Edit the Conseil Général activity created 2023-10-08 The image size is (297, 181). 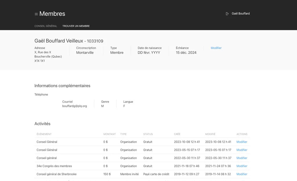[x=242, y=142]
